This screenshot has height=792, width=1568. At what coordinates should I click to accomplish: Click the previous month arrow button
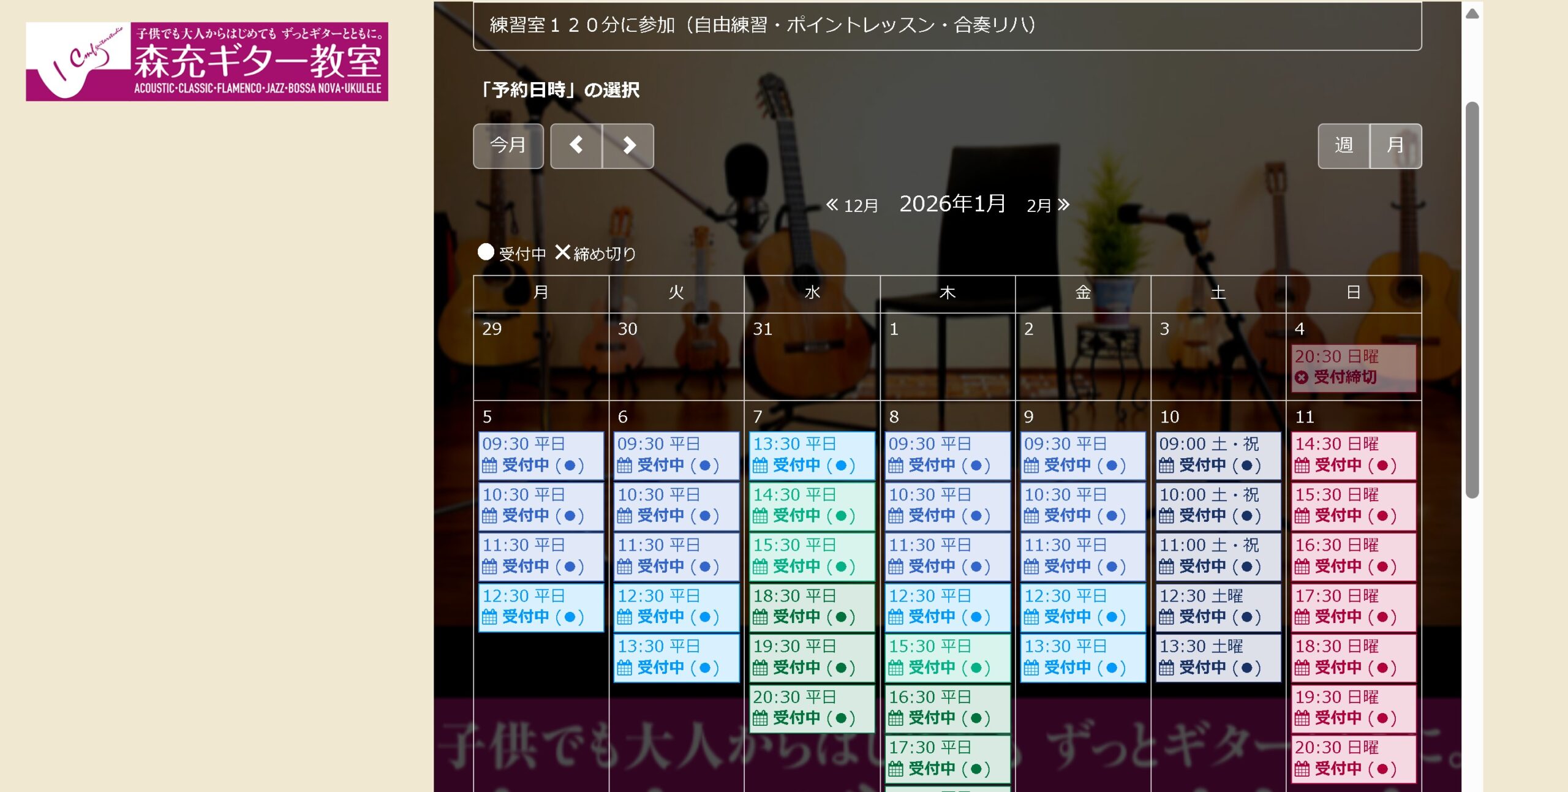pyautogui.click(x=576, y=146)
